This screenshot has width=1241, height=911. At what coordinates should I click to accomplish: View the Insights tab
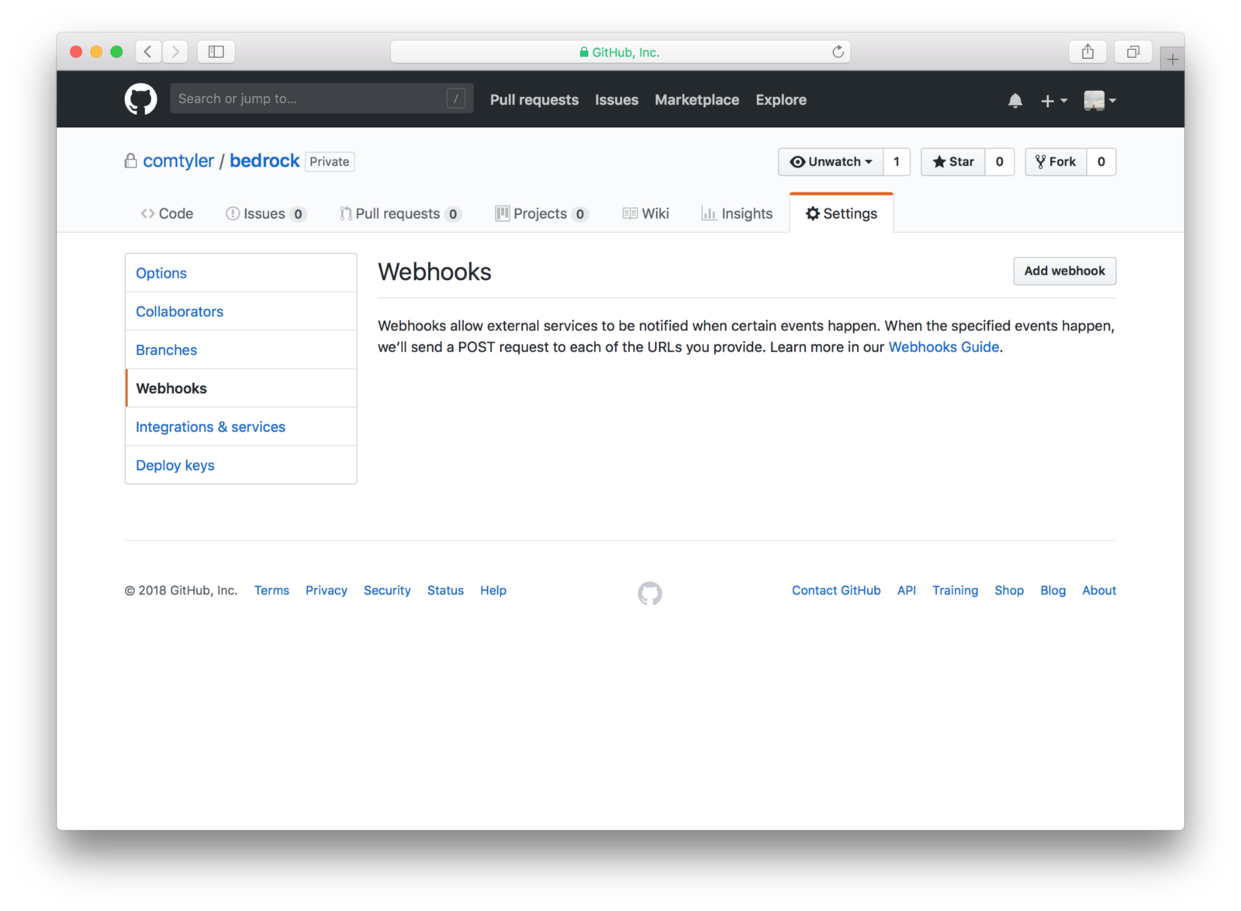point(737,214)
